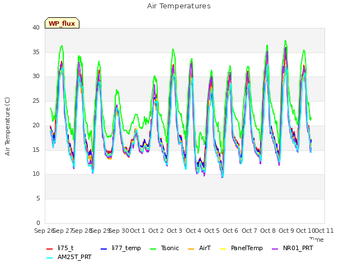Click the li75_t red legend swatch

[50, 249]
